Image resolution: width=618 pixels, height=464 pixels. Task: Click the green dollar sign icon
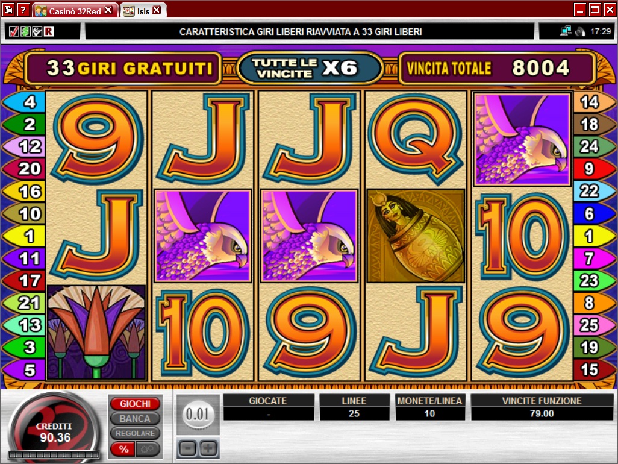pyautogui.click(x=25, y=31)
